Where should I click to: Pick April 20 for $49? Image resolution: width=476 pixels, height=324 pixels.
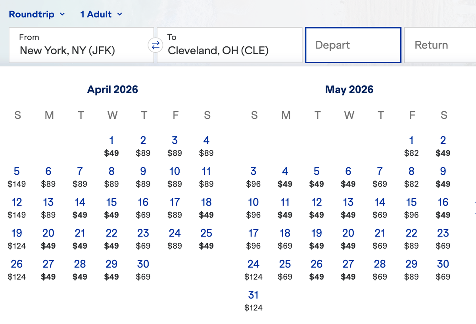(x=48, y=238)
